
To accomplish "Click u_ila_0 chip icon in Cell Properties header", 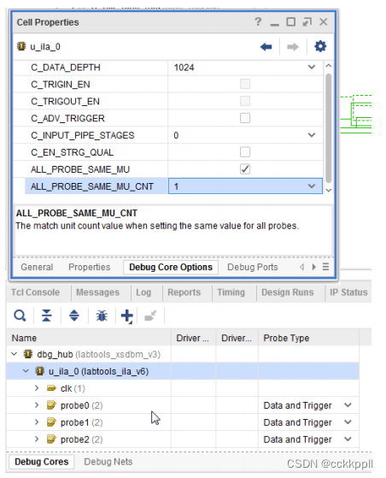I will coord(21,46).
